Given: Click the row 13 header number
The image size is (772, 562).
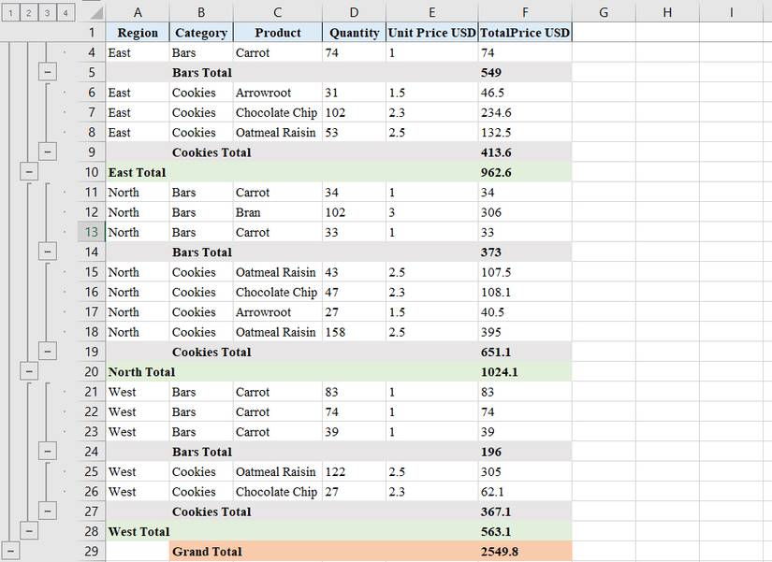Looking at the screenshot, I should click(91, 232).
